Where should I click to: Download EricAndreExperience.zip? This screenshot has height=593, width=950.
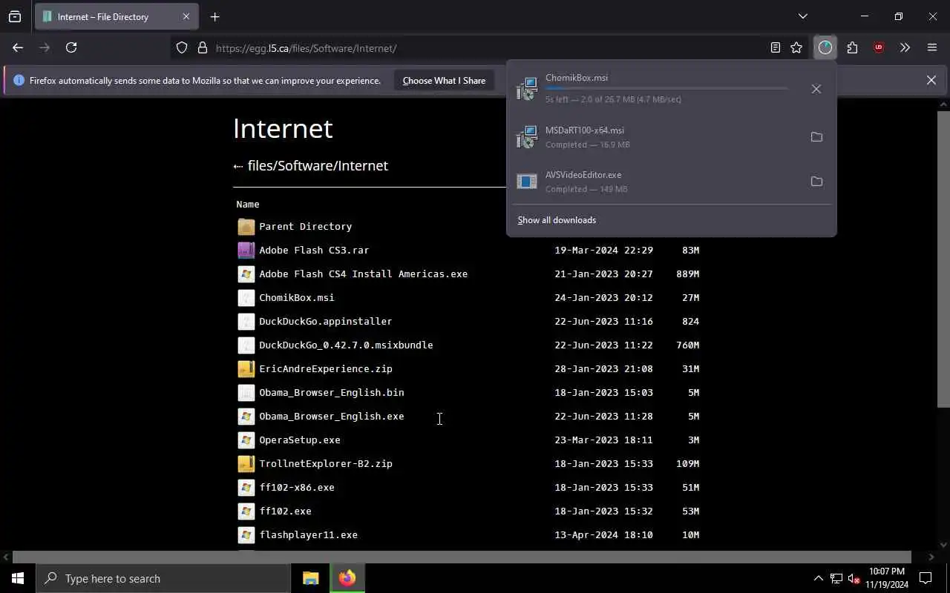(326, 368)
